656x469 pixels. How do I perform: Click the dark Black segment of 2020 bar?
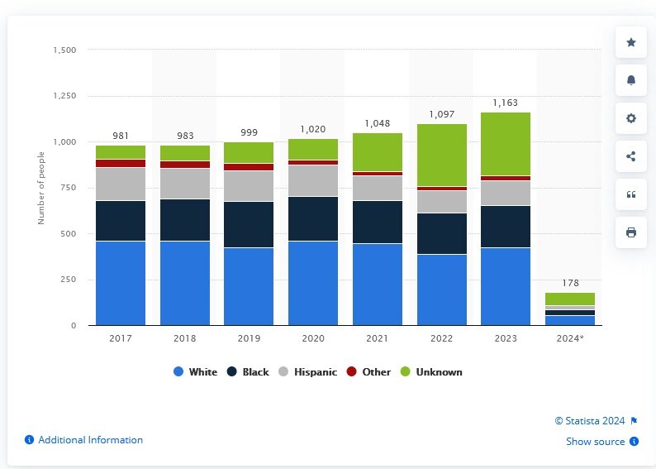(x=313, y=218)
